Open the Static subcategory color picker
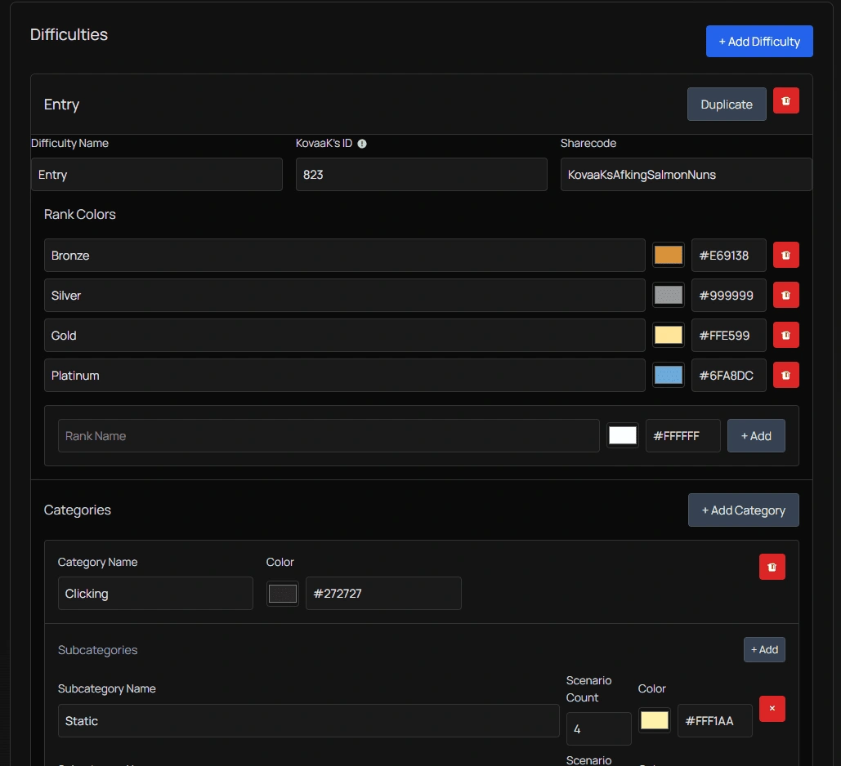This screenshot has width=841, height=766. 655,720
